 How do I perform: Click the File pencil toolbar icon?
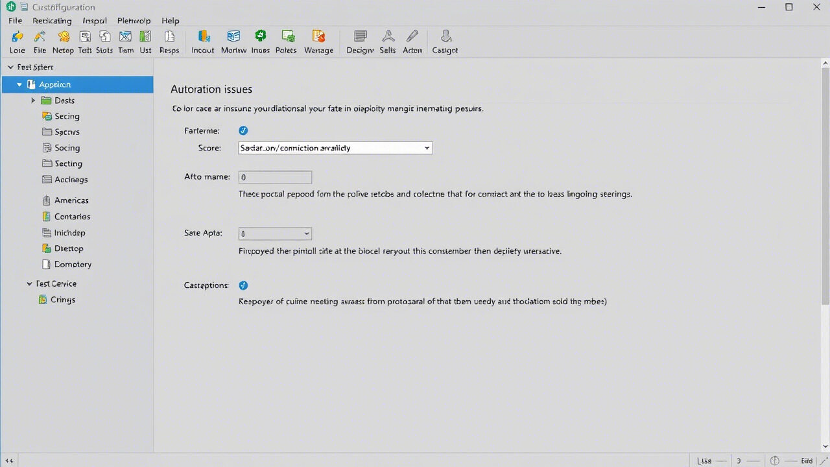(x=40, y=37)
